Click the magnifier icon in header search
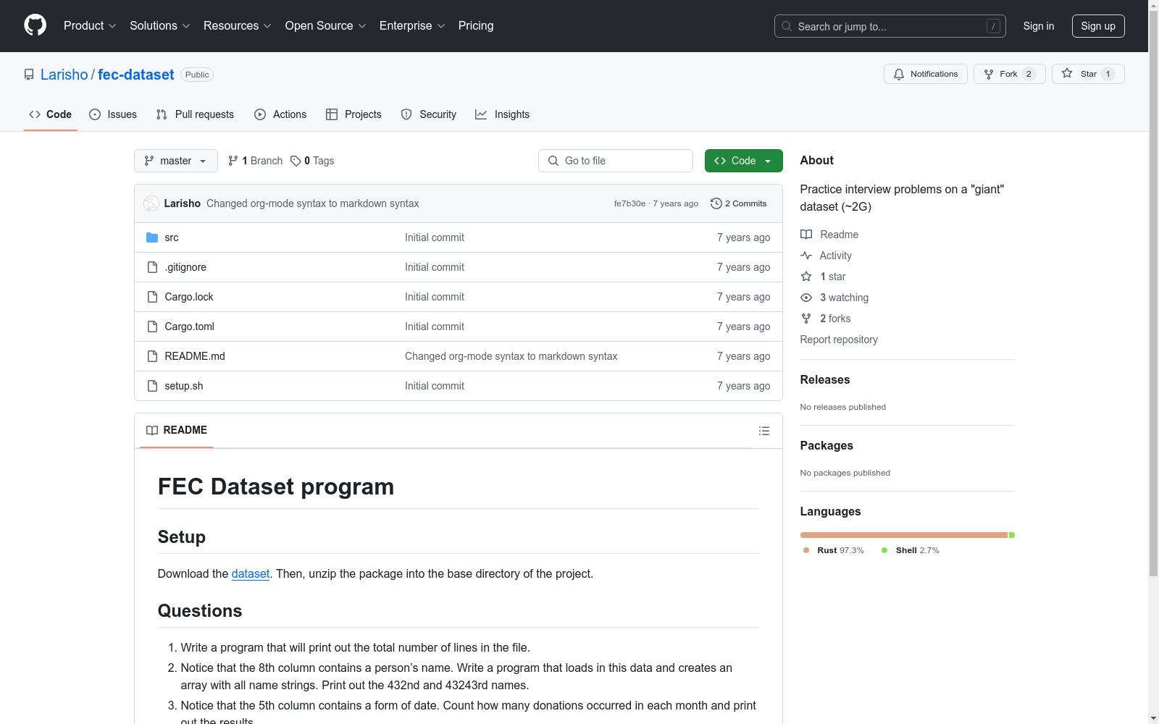This screenshot has width=1159, height=724. pos(787,26)
